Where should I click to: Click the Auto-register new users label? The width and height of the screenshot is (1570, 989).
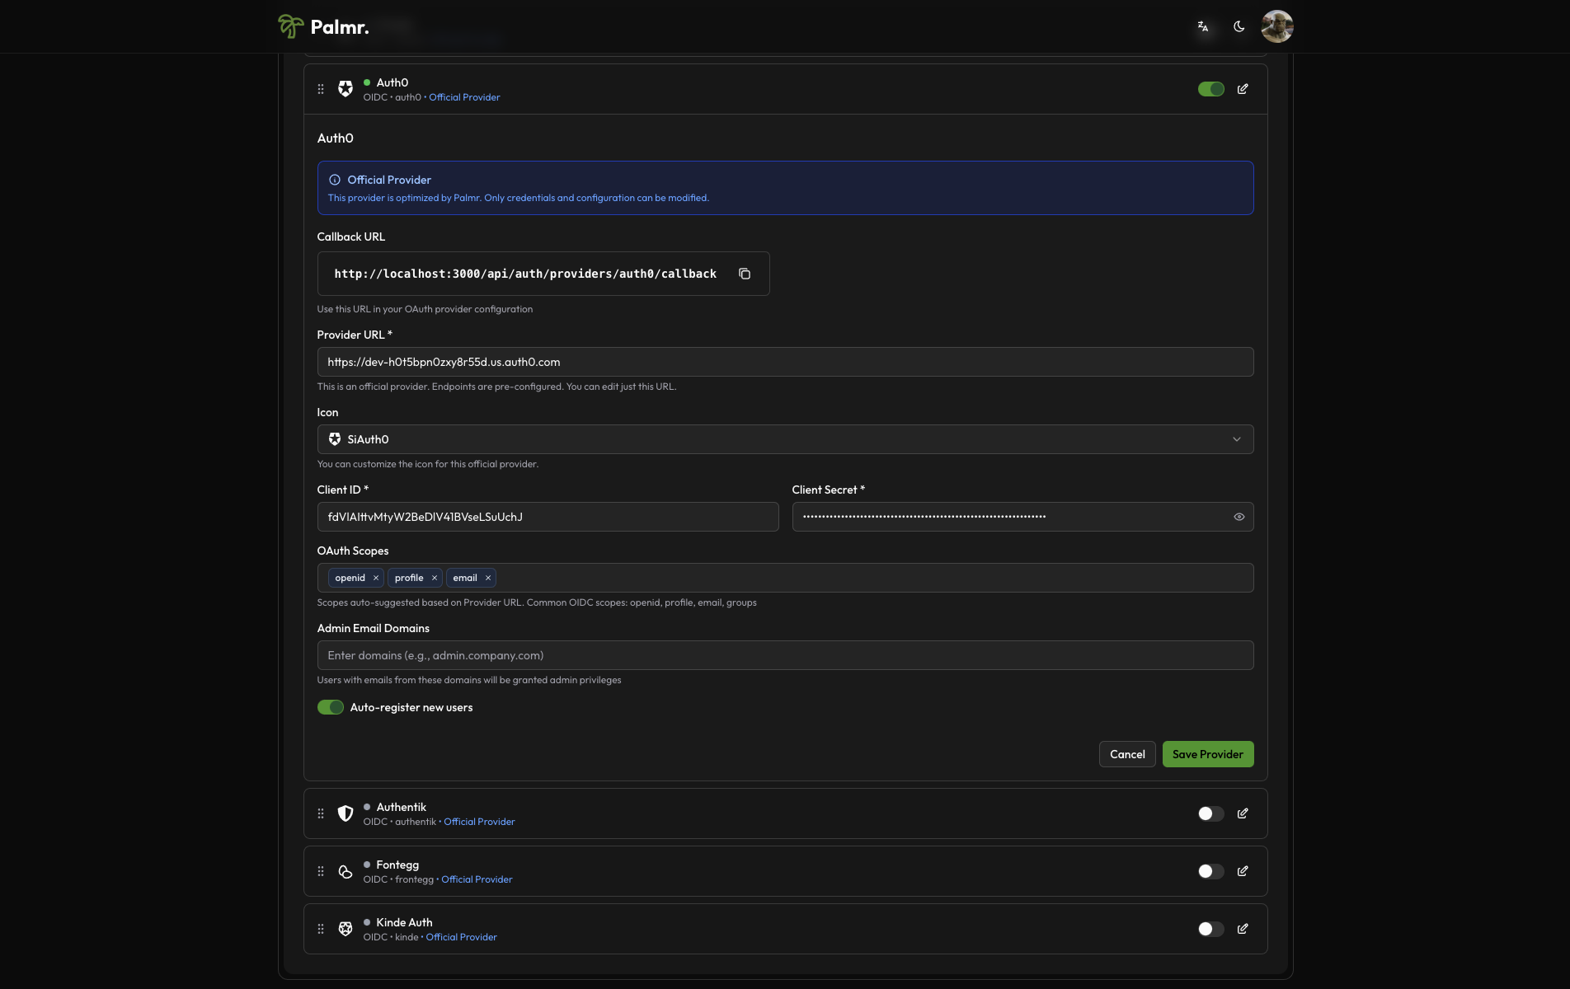411,707
